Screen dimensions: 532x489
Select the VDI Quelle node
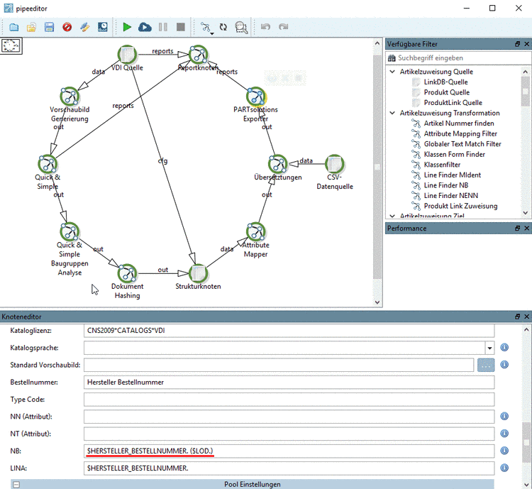[127, 55]
